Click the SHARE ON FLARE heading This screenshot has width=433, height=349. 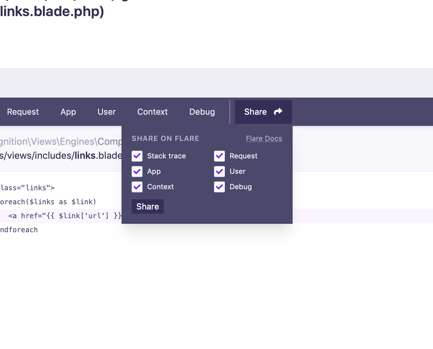pos(165,138)
